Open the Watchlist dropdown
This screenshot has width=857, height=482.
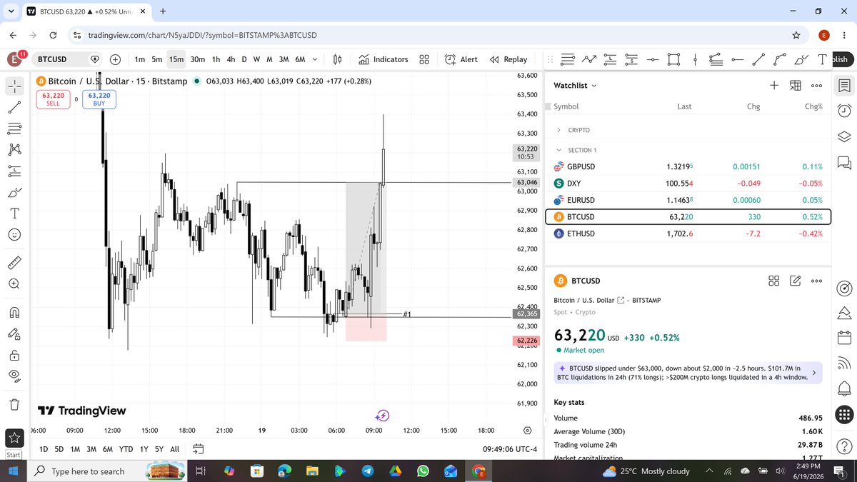[575, 85]
